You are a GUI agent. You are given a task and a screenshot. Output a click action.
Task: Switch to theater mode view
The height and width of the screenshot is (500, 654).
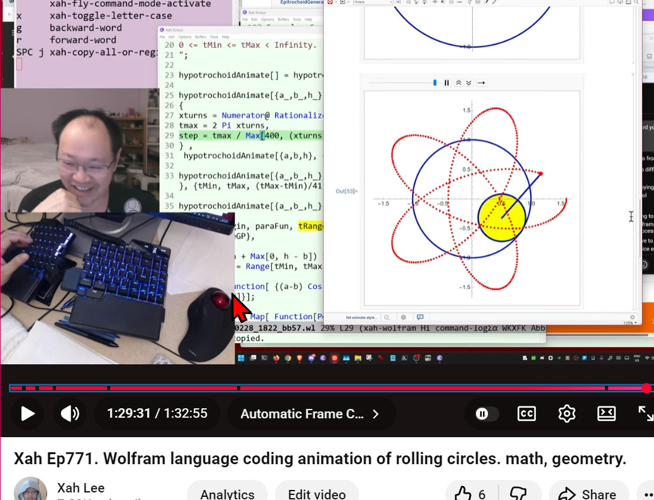(606, 413)
